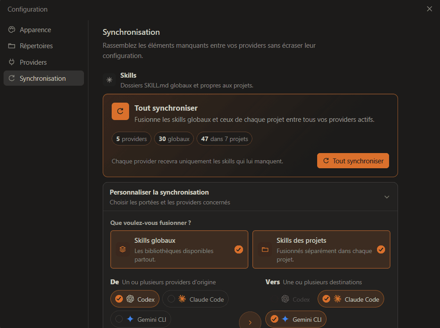
Task: Click the 'De' origin label
Action: tap(114, 282)
